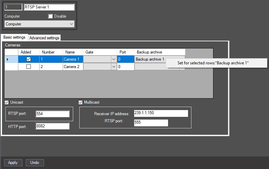Toggle the Disable checkbox

(x=50, y=16)
